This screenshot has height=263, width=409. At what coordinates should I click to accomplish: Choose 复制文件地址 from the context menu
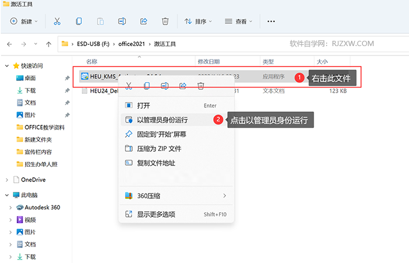(176, 163)
